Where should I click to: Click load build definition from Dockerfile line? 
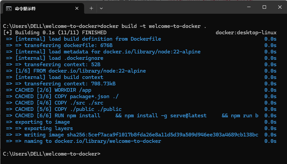point(83,39)
